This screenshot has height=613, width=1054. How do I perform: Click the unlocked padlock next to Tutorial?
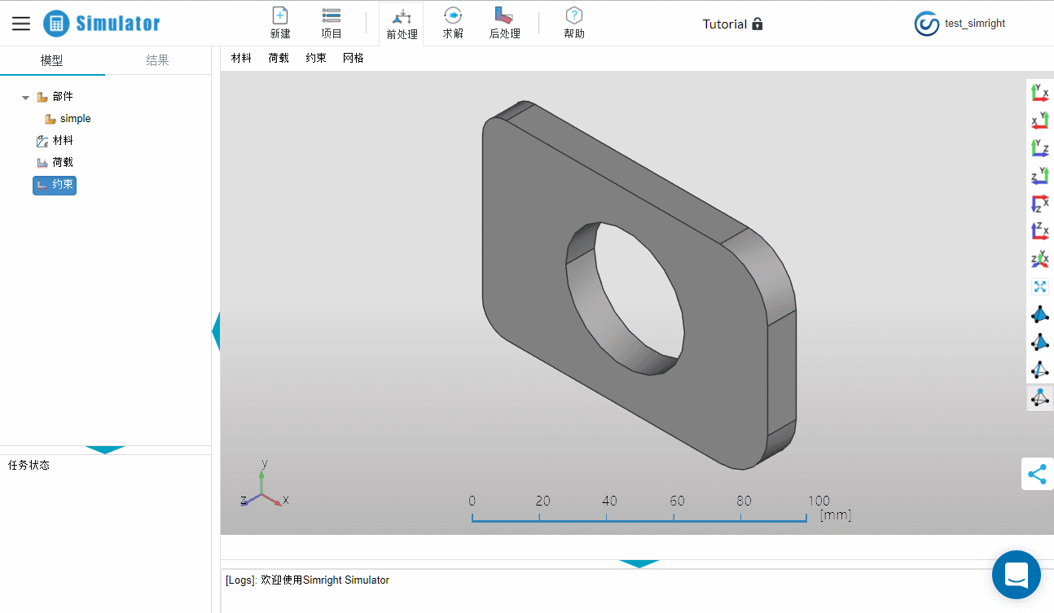pyautogui.click(x=758, y=24)
